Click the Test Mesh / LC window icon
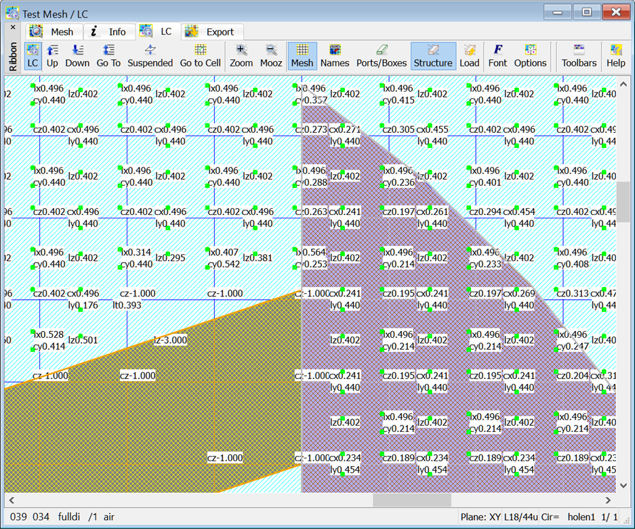Image resolution: width=635 pixels, height=529 pixels. pyautogui.click(x=13, y=14)
